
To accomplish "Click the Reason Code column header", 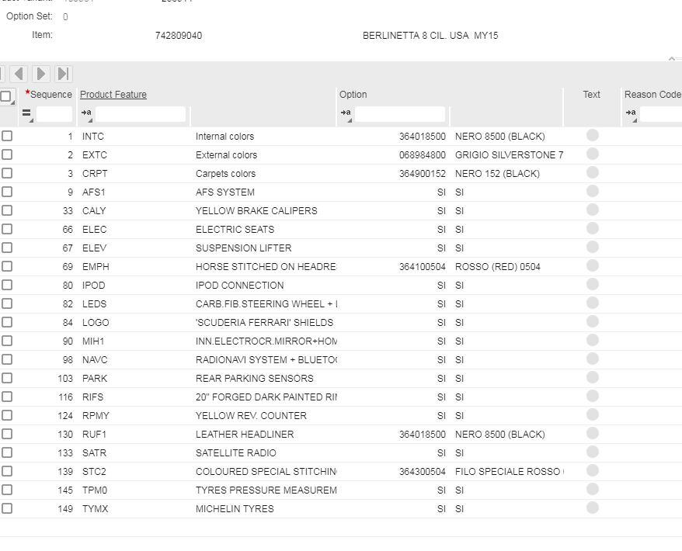I will [x=651, y=95].
